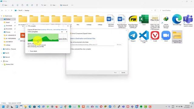Expand the OneDrive - Personal node
This screenshot has height=109, width=194.
click(x=2, y=49)
